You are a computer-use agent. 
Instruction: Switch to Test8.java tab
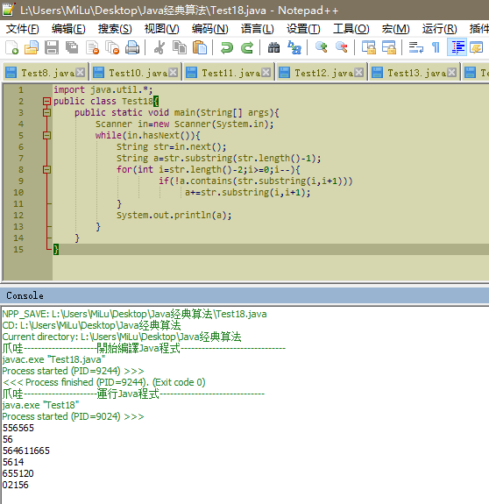(45, 73)
